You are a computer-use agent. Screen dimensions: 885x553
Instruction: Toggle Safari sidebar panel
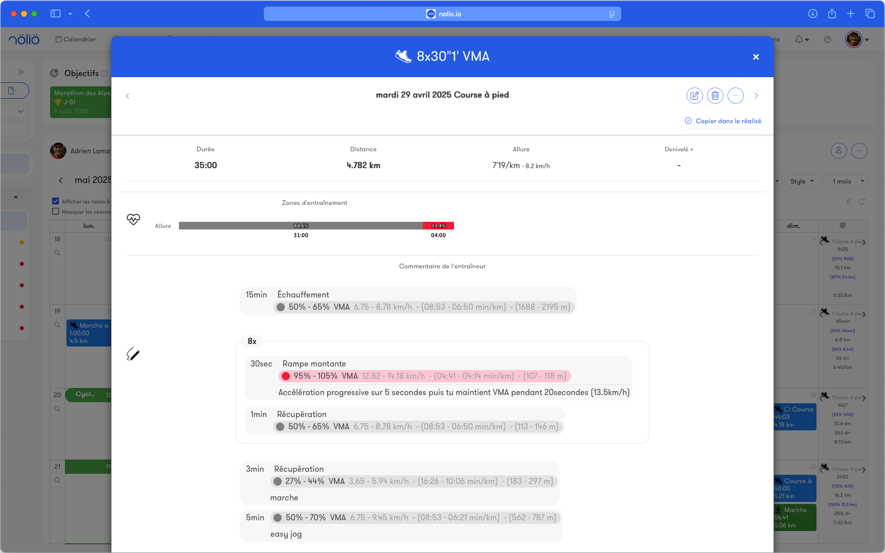click(56, 14)
